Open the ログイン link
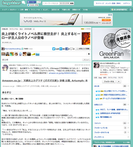The image size is (133, 147). (127, 3)
